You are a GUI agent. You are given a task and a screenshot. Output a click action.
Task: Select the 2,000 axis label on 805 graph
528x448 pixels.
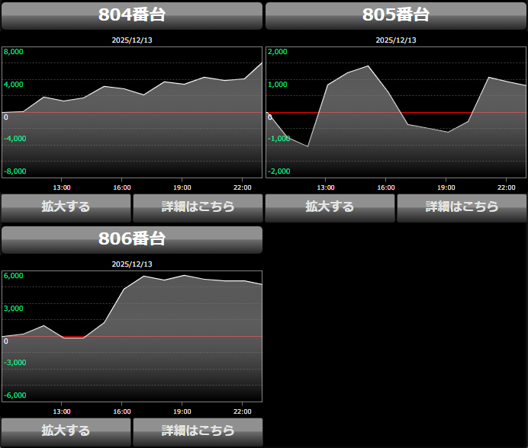278,52
